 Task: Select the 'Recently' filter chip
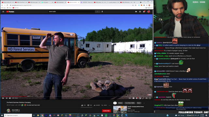pos(139,103)
